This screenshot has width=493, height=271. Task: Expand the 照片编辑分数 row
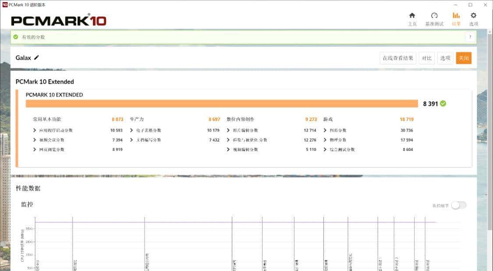click(228, 130)
